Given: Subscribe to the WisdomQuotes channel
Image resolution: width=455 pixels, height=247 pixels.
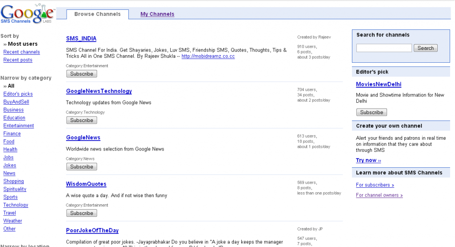Looking at the screenshot, I should tap(82, 213).
